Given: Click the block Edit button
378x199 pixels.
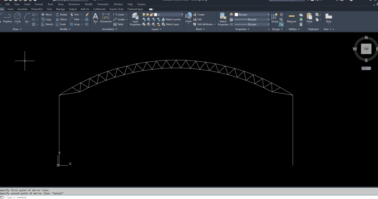Looking at the screenshot, I should [x=197, y=20].
